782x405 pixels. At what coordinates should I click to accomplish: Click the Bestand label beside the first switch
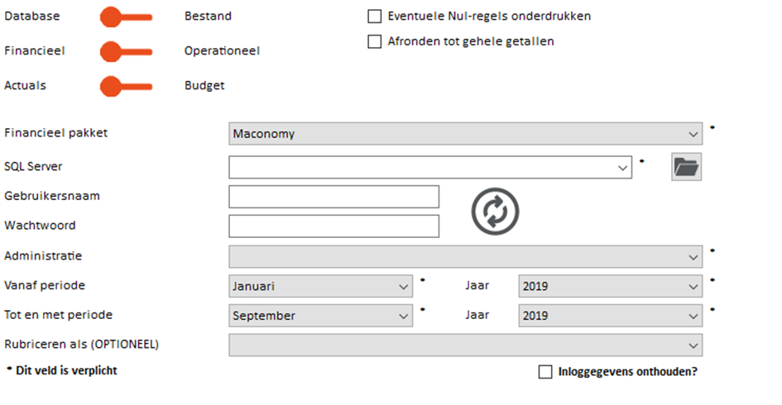[x=208, y=16]
